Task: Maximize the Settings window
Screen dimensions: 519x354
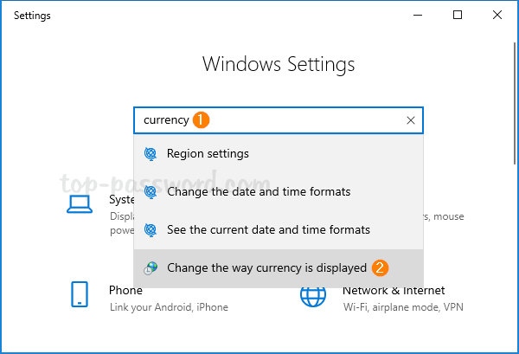Action: coord(458,15)
